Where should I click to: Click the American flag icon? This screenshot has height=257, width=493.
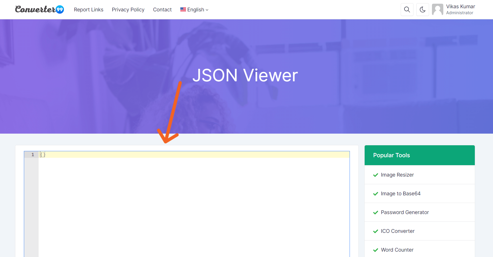pyautogui.click(x=183, y=9)
